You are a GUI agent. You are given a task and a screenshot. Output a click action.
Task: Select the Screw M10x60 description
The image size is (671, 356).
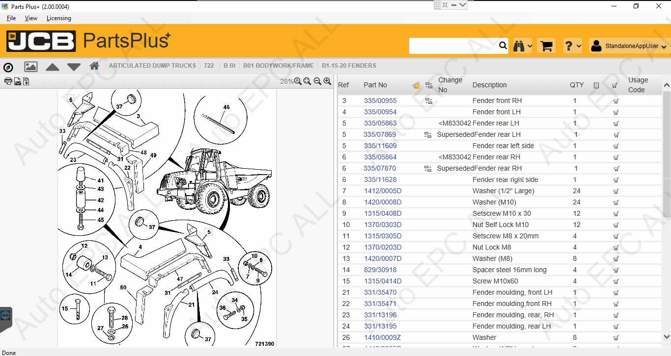(x=495, y=281)
